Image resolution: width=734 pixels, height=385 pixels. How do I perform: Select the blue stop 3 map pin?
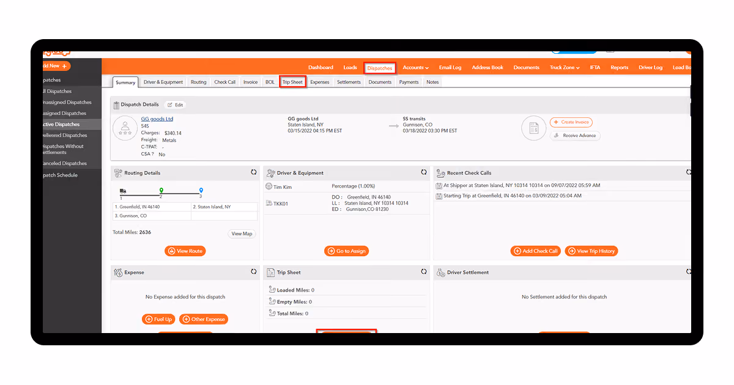[201, 191]
